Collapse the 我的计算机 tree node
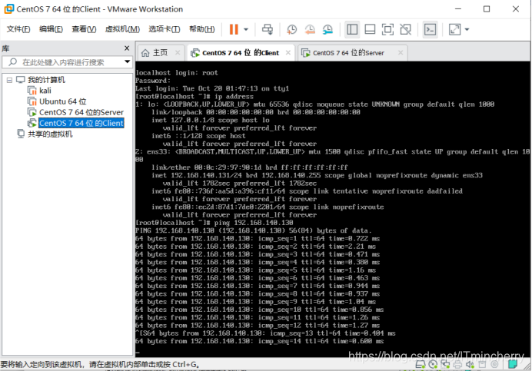Viewport: 532px width, 371px height. [x=9, y=80]
